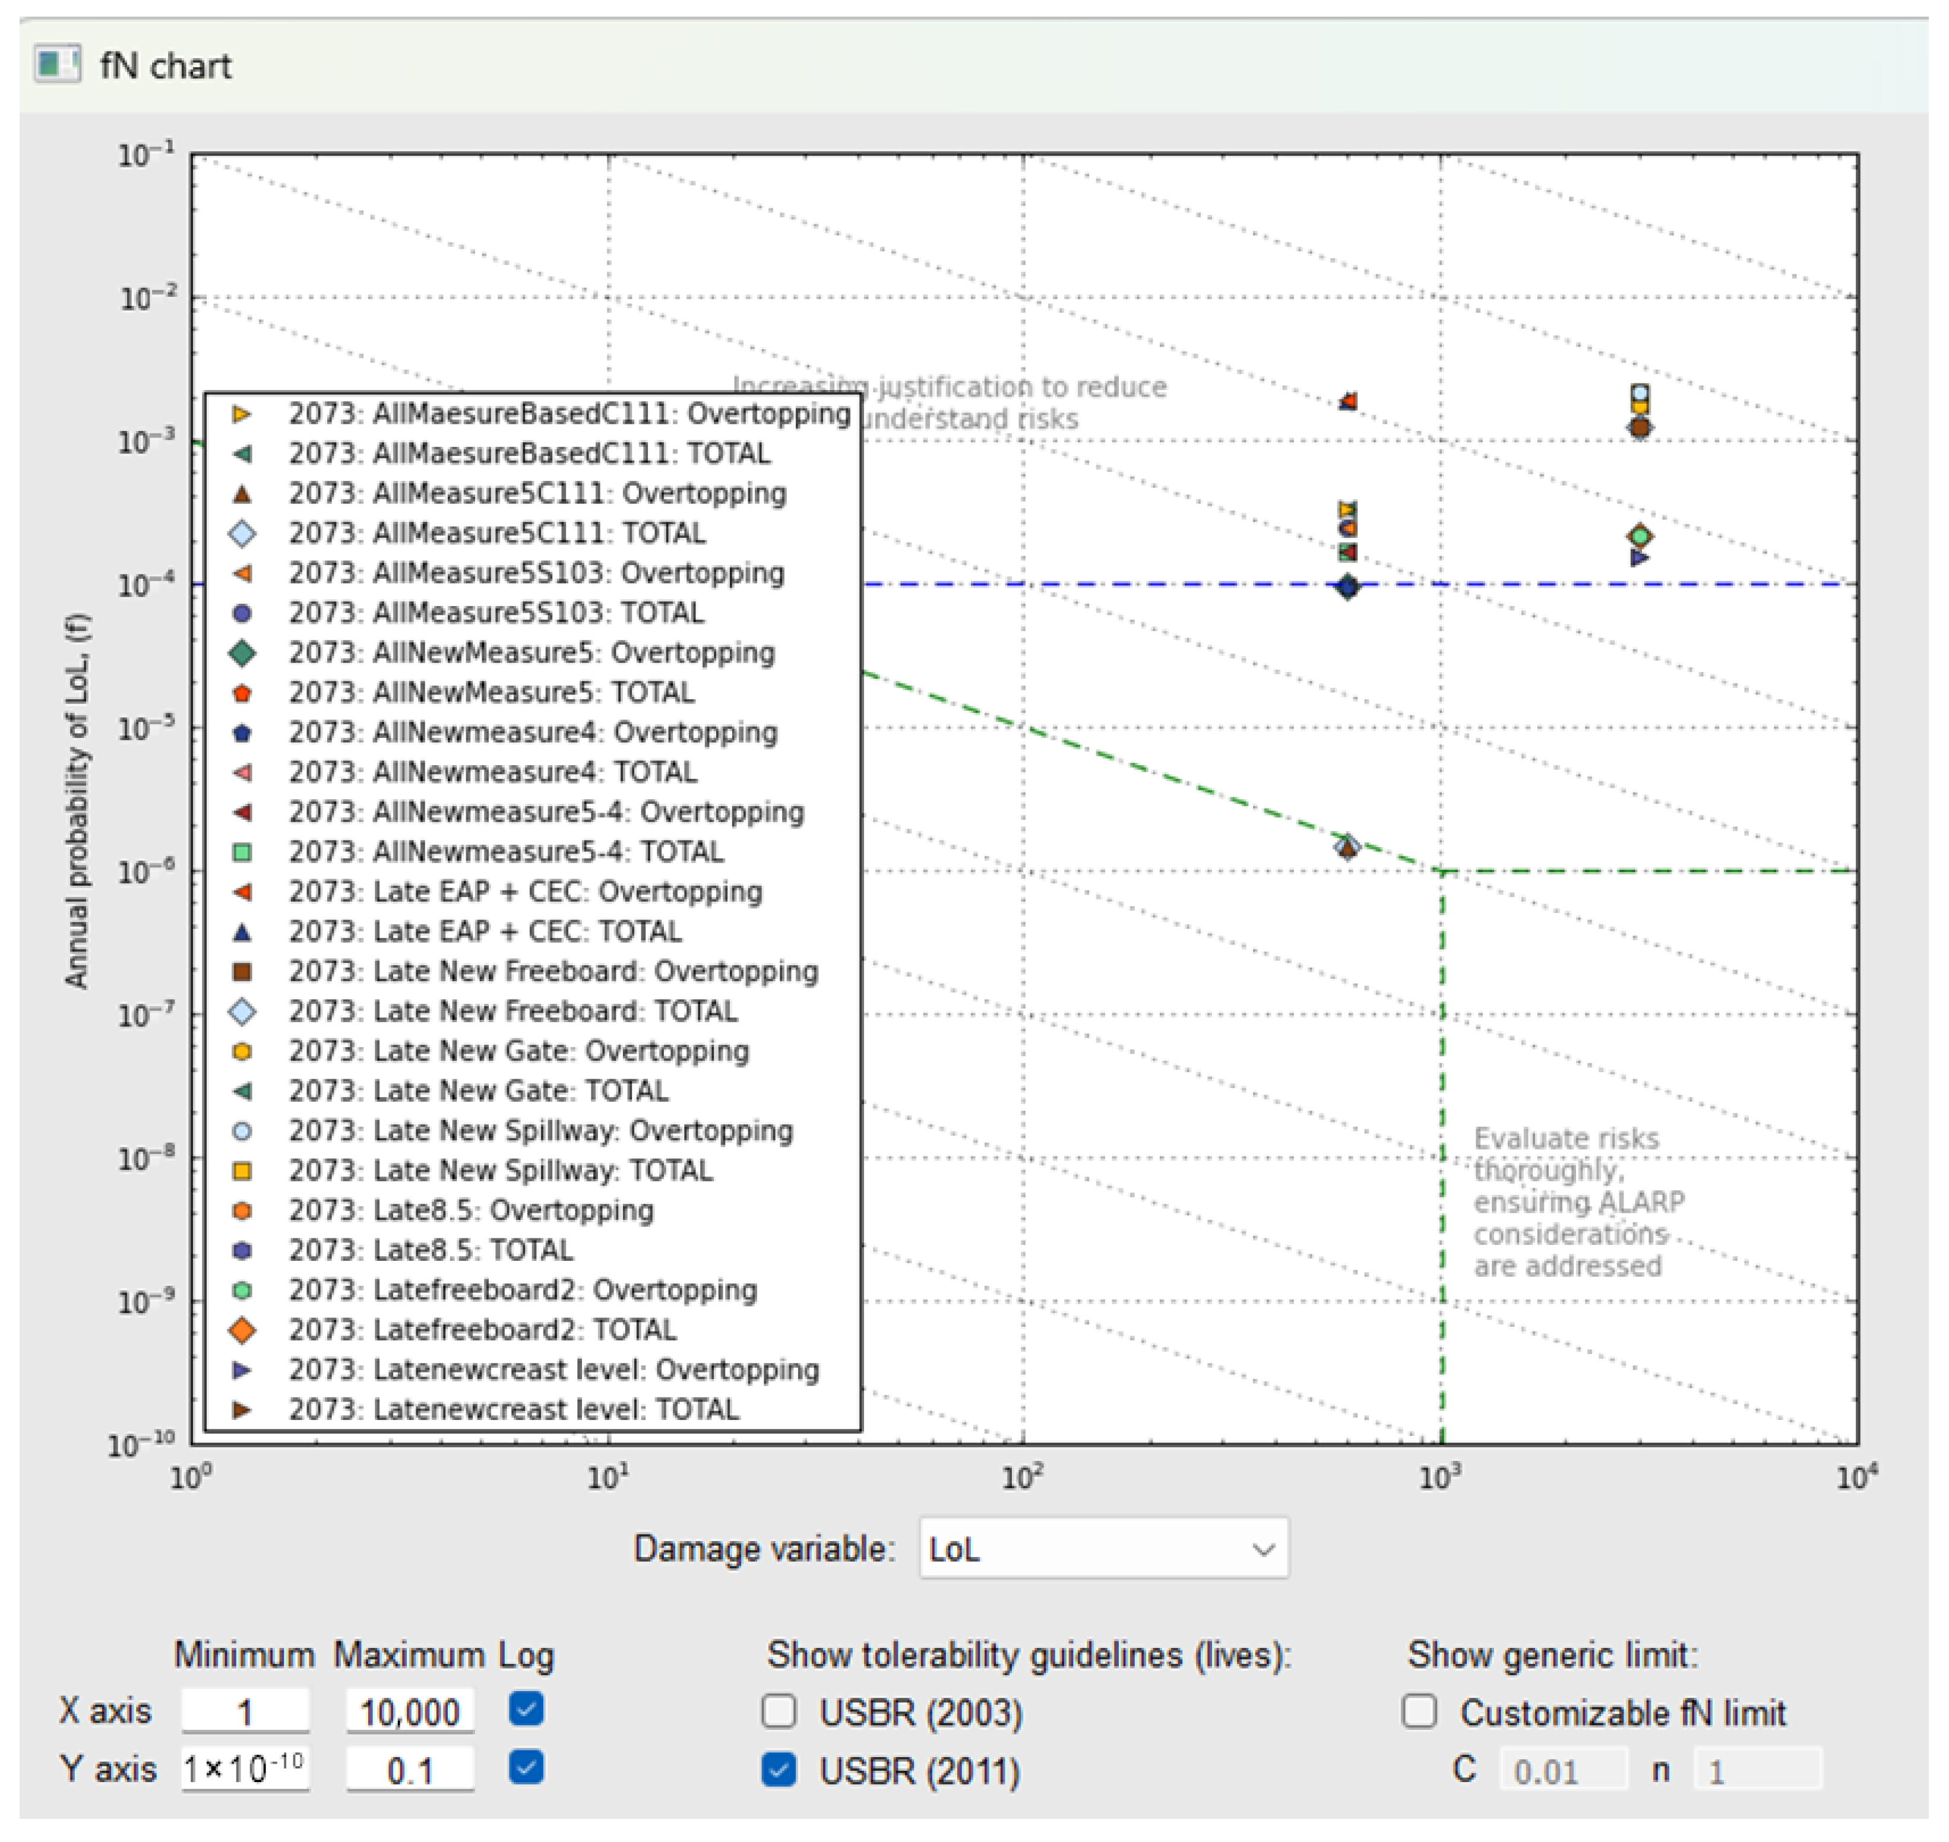Enable the USBR (2003) tolerability guideline
This screenshot has width=1949, height=1842.
point(779,1711)
